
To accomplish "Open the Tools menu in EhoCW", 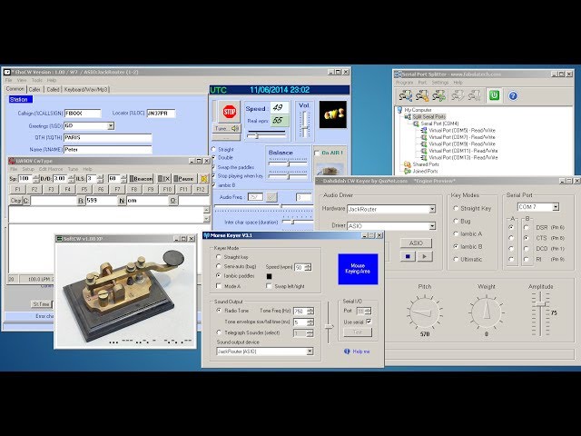I will [x=36, y=80].
